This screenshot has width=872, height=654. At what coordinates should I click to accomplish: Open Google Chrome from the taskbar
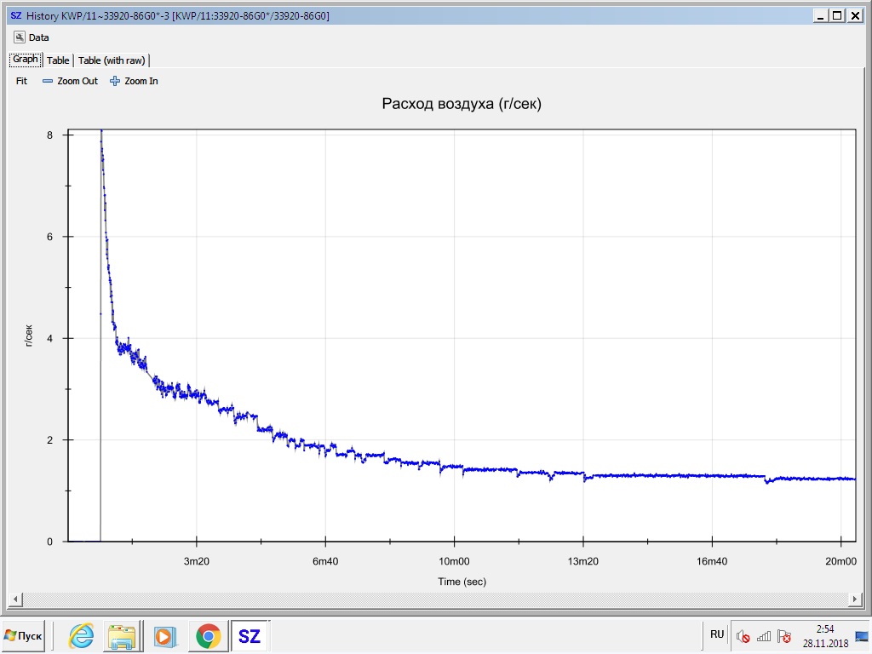point(207,635)
